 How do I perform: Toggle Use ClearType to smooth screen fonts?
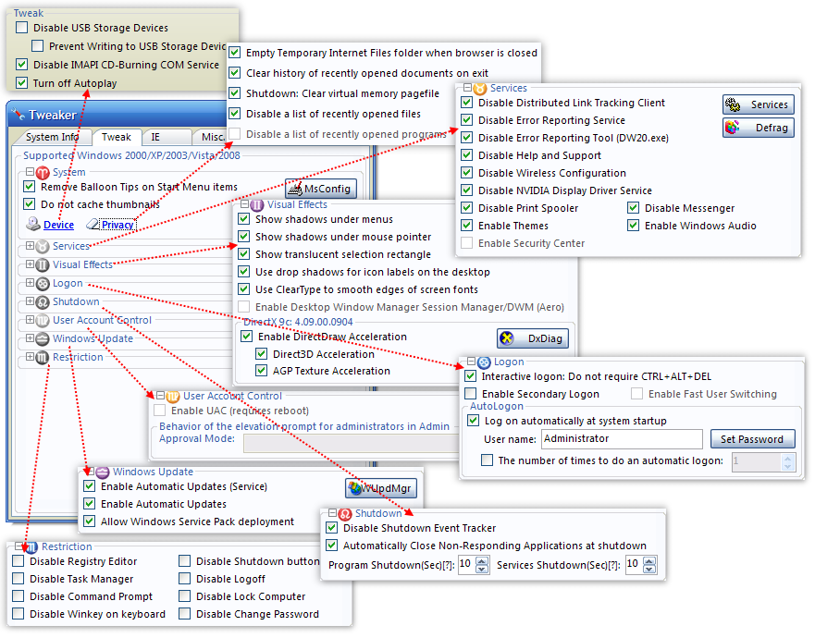[x=244, y=289]
